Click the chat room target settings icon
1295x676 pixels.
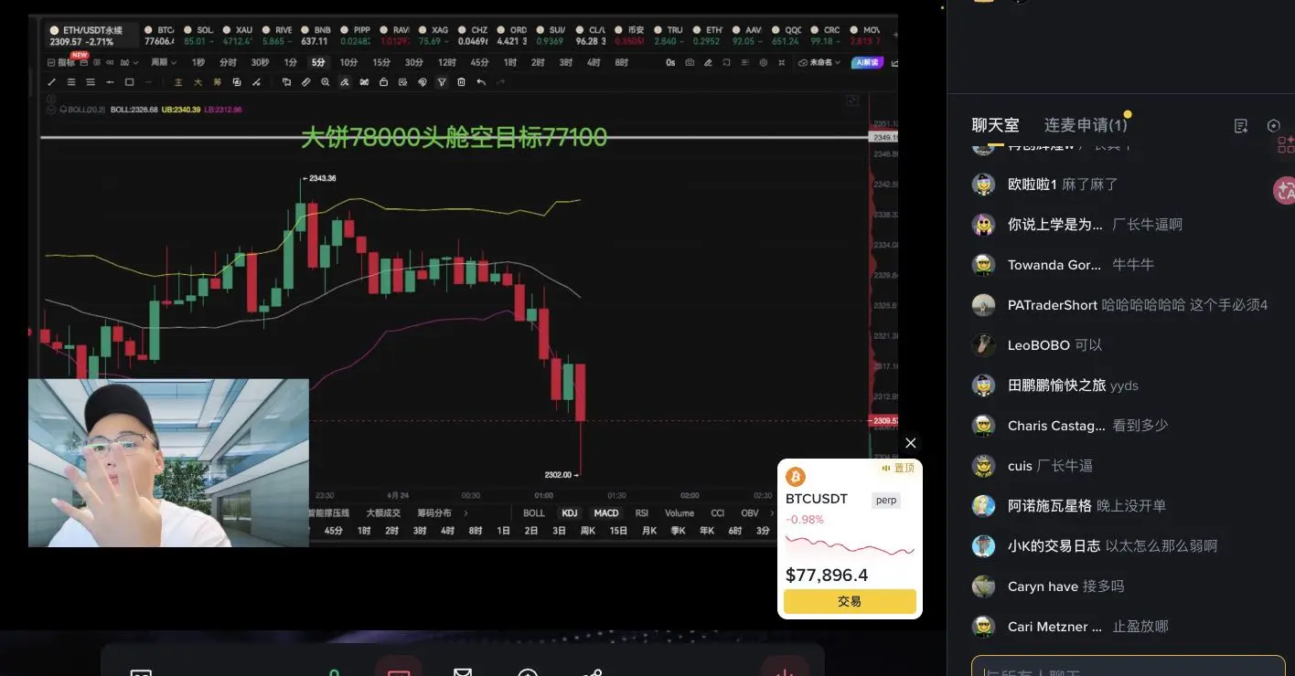1274,126
